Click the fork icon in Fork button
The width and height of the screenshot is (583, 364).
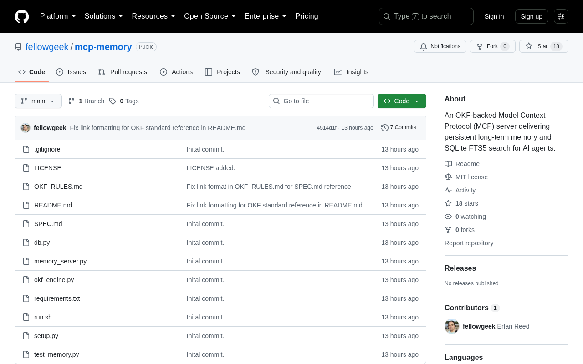480,46
